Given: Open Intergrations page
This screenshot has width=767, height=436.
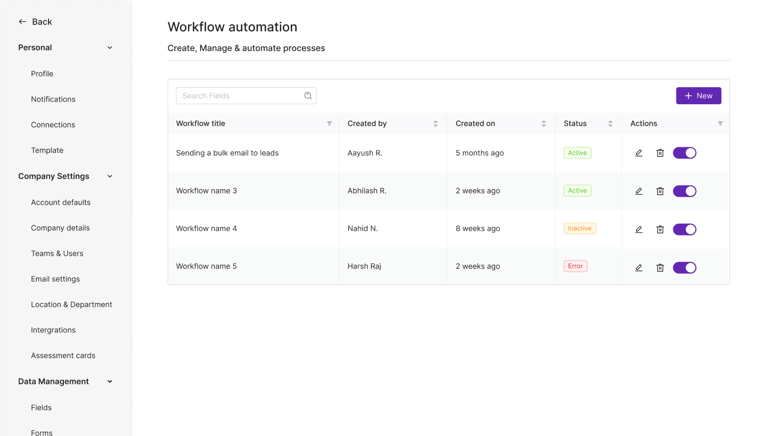Looking at the screenshot, I should click(x=53, y=330).
